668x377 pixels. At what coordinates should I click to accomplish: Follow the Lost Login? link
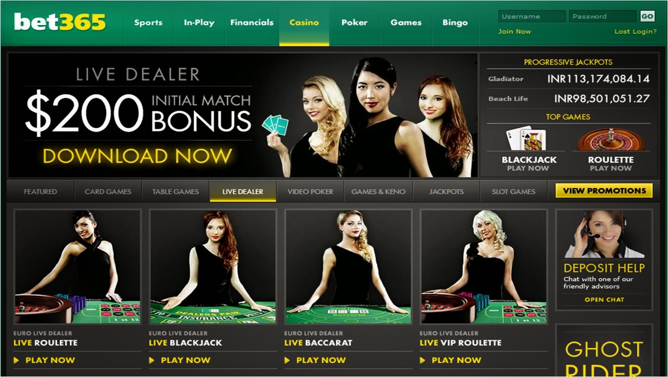635,31
